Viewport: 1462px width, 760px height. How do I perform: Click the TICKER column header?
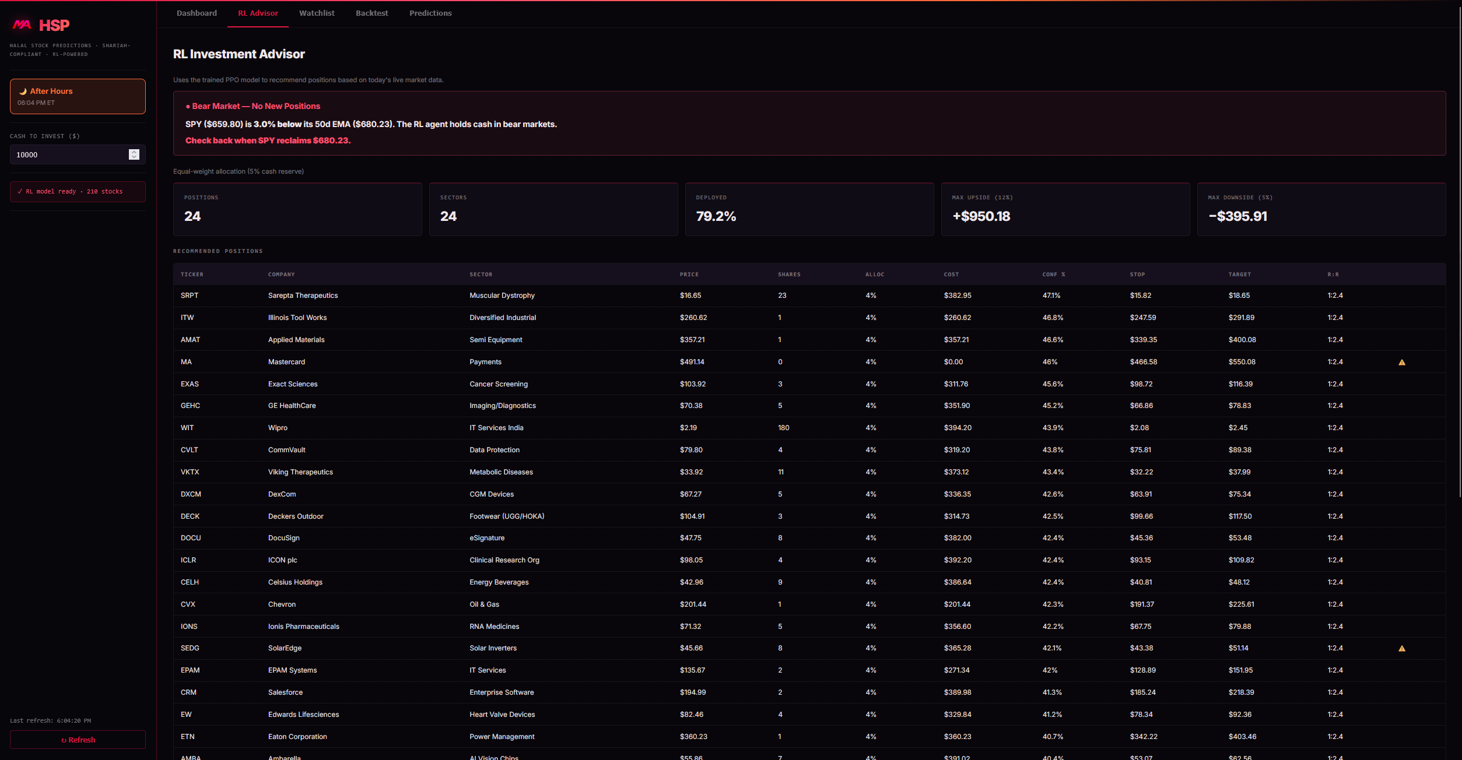tap(192, 274)
